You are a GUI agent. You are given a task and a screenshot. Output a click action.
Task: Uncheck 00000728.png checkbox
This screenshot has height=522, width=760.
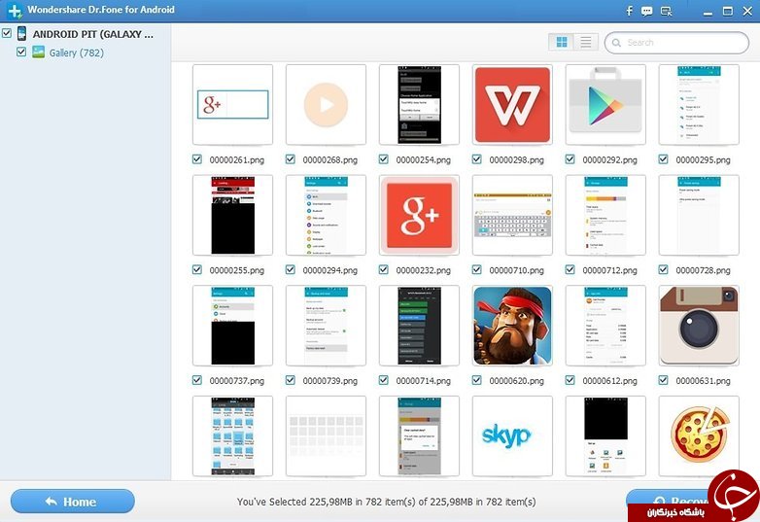[663, 269]
